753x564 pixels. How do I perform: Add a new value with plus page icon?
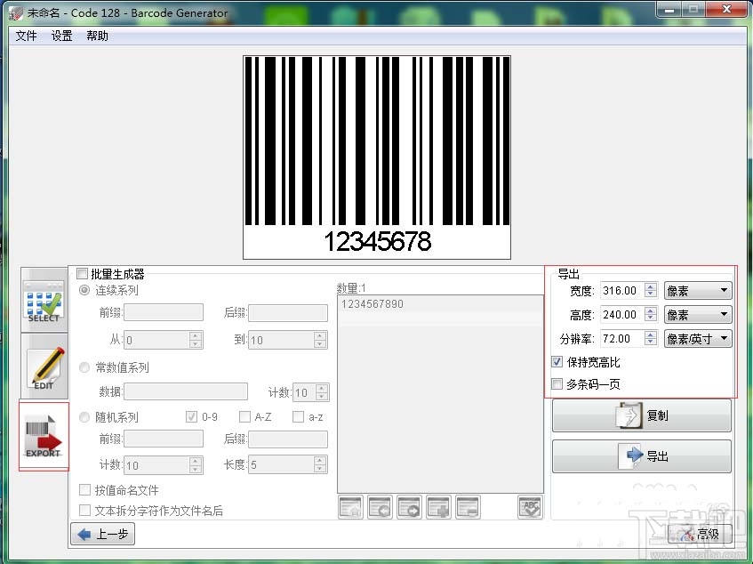[438, 505]
